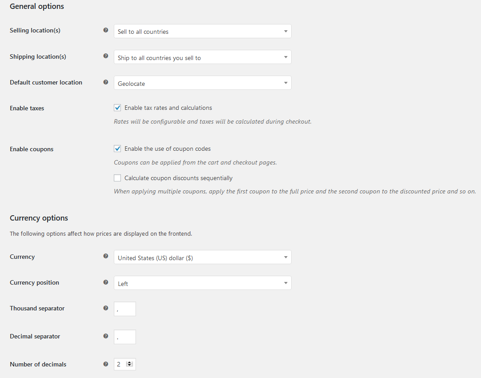Disable tax rates and calculations checkbox
Viewport: 481px width, 378px height.
117,108
